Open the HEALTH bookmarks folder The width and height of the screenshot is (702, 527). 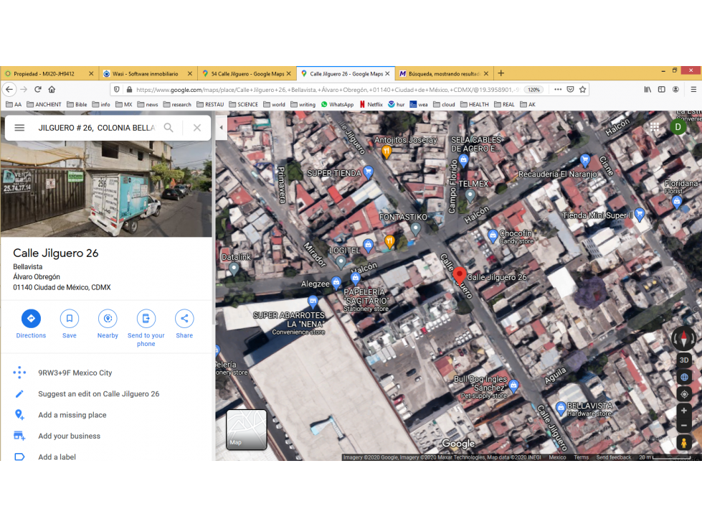(475, 104)
